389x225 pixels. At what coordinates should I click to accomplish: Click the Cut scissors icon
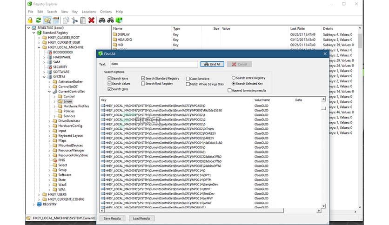click(x=74, y=20)
